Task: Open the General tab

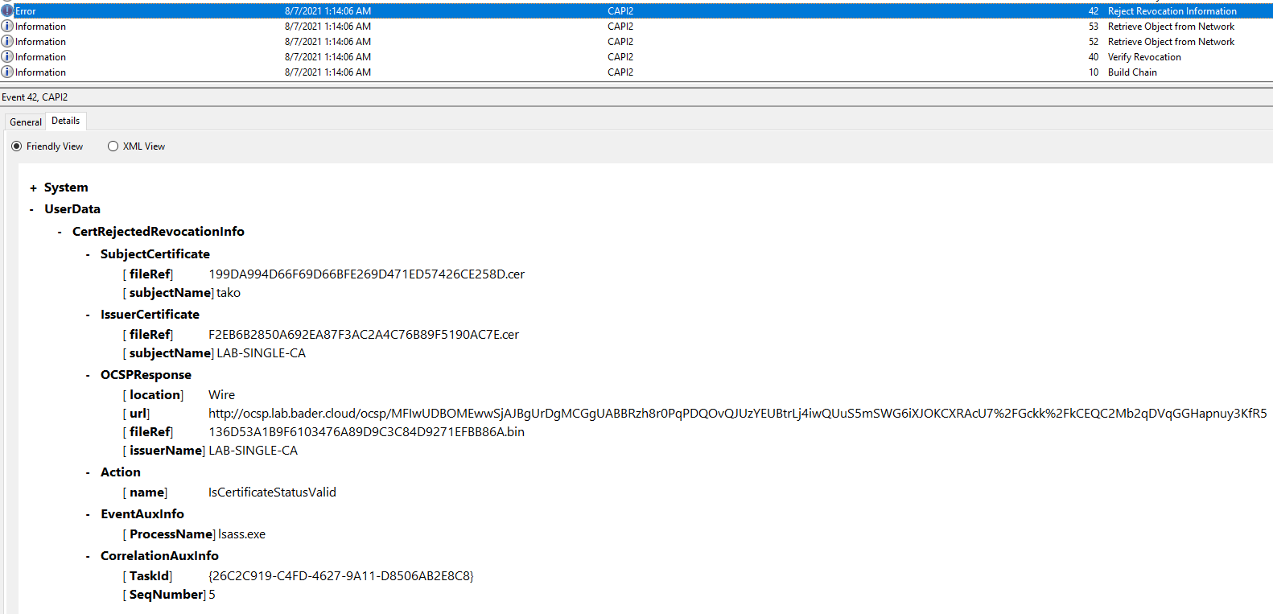Action: [x=26, y=122]
